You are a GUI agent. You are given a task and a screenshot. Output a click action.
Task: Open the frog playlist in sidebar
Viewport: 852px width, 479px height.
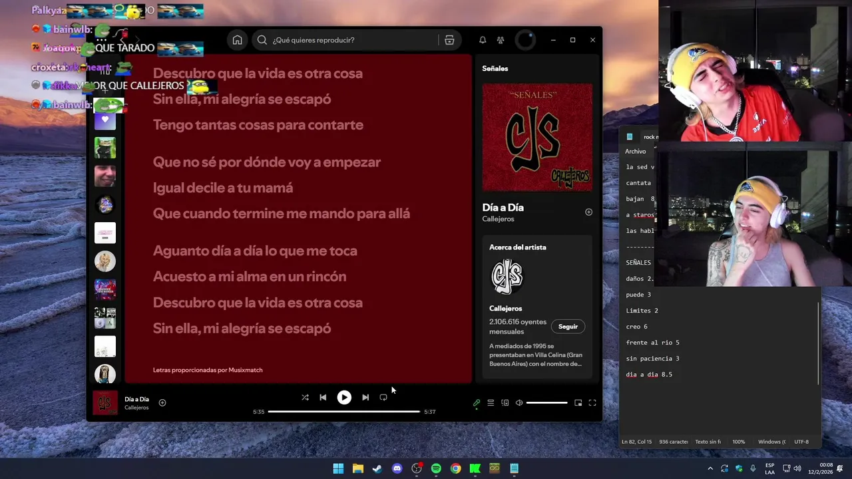(105, 148)
